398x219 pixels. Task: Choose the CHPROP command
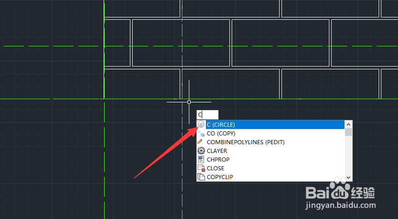point(271,160)
